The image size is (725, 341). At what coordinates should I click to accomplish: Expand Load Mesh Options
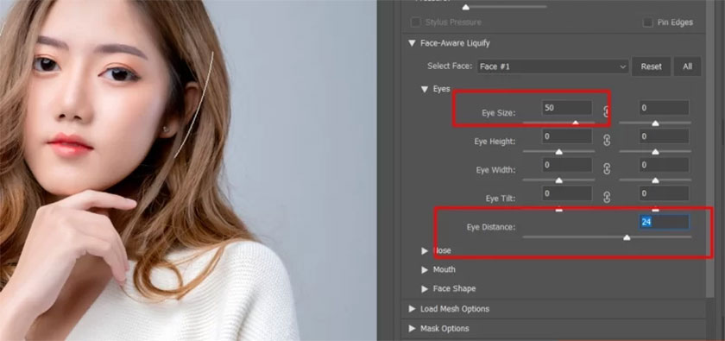tap(412, 308)
